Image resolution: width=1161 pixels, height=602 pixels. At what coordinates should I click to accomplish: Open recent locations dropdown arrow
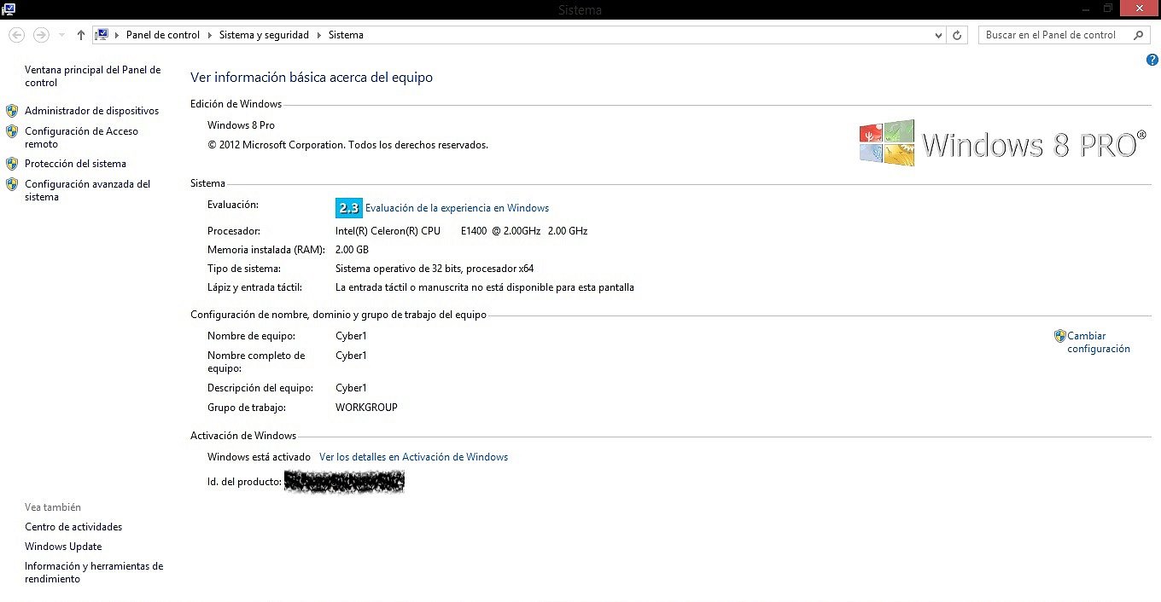tap(61, 35)
